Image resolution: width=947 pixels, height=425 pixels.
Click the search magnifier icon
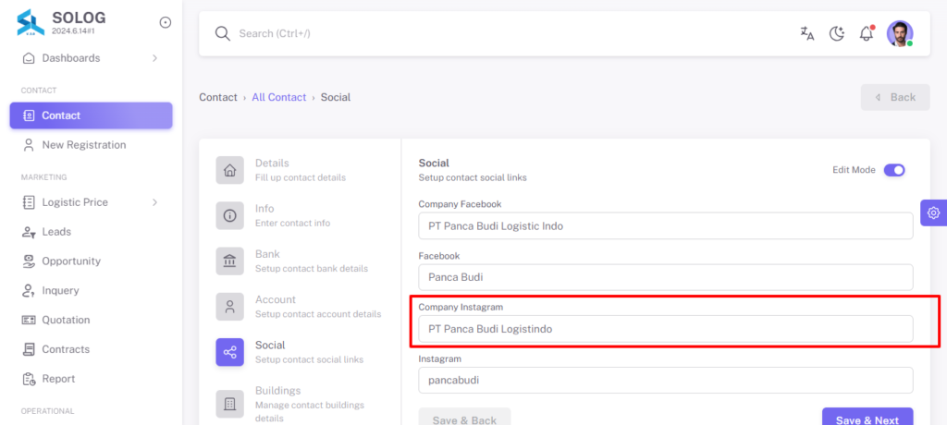click(223, 34)
